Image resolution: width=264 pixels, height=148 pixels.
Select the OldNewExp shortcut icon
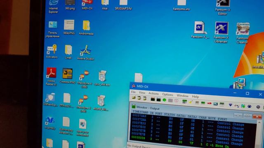point(50,99)
